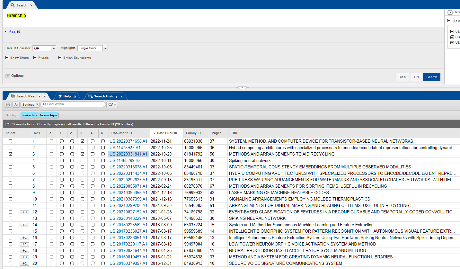Click the panel splitter collapse handle
The width and height of the screenshot is (460, 269).
tap(243, 87)
